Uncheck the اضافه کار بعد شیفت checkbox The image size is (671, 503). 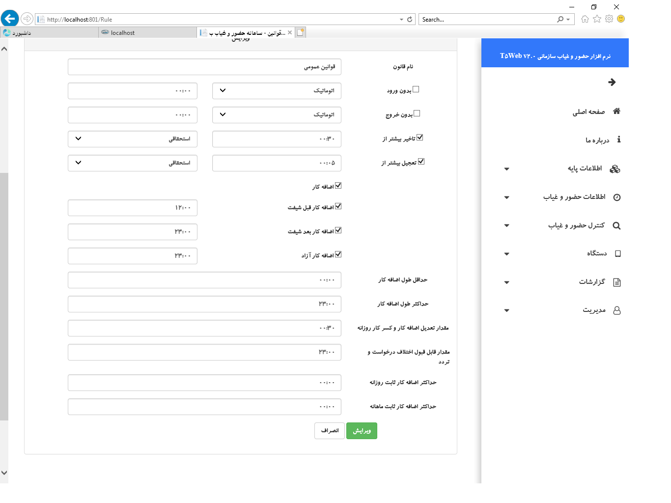[x=338, y=230]
